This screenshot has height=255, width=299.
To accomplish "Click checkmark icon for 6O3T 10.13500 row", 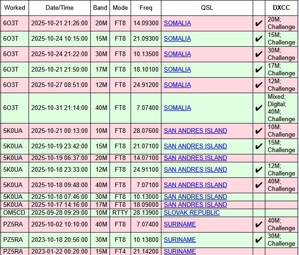I will tap(259, 54).
